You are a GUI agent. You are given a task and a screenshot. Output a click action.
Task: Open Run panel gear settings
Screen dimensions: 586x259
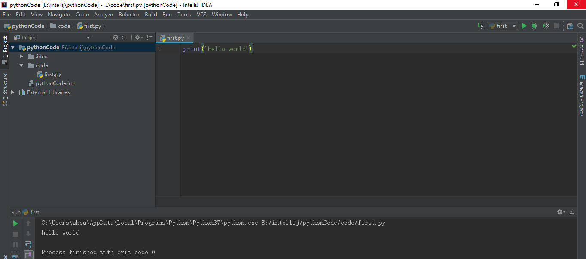pos(561,212)
